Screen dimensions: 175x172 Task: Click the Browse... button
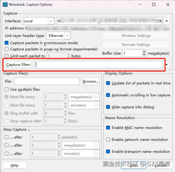click(x=90, y=81)
